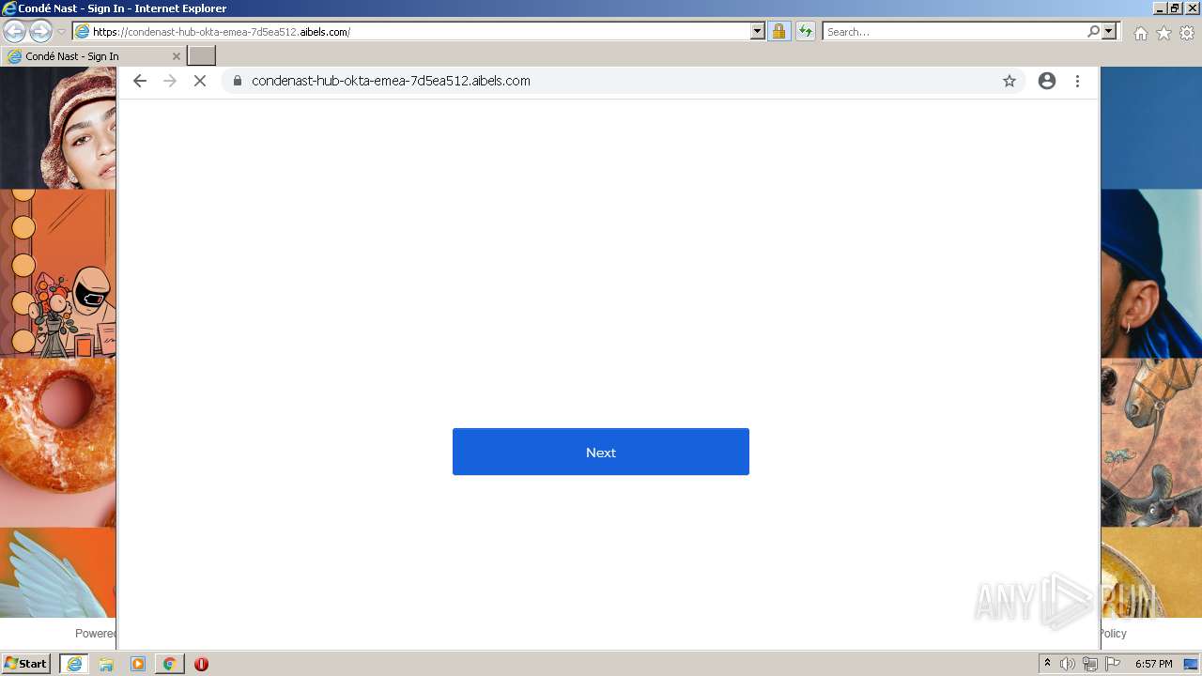Click the show desktop button
1202x676 pixels.
tap(1192, 664)
